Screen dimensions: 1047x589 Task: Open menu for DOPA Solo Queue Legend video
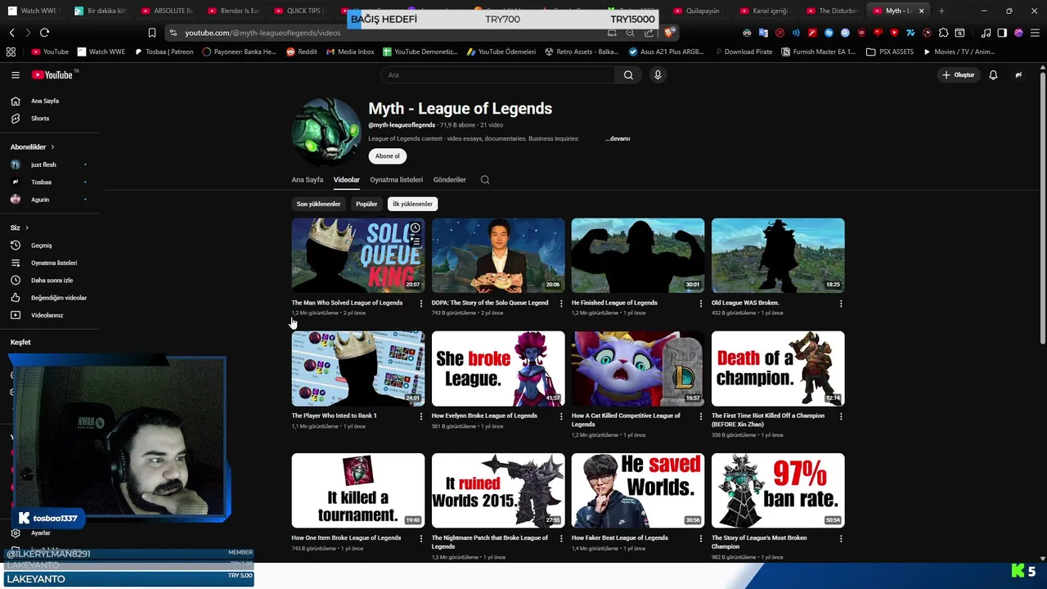(561, 303)
